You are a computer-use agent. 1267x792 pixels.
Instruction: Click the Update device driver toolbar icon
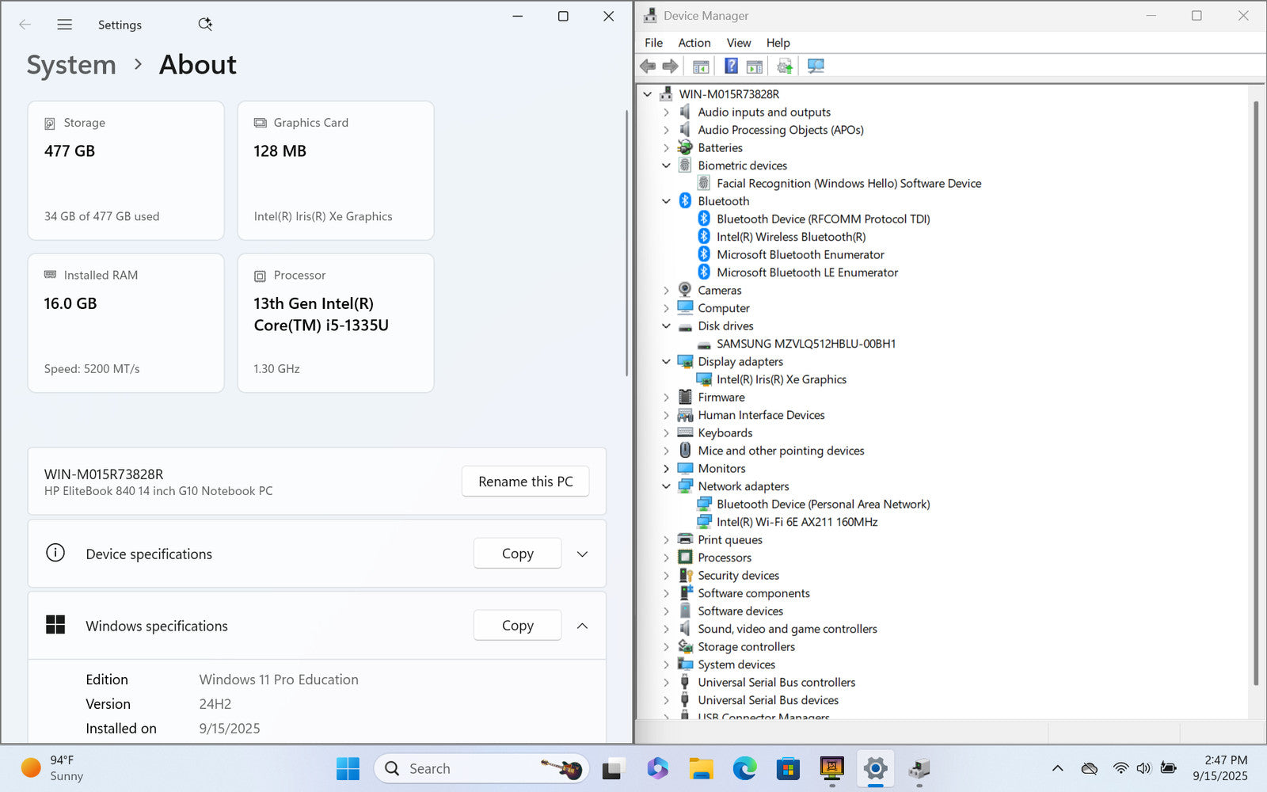click(784, 66)
